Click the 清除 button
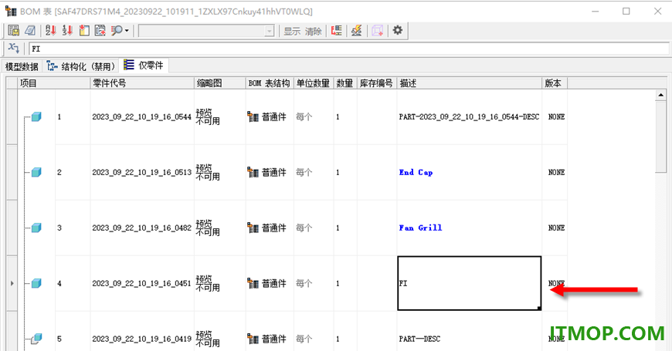 click(x=314, y=31)
